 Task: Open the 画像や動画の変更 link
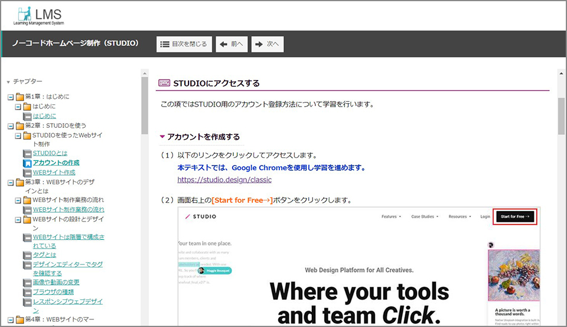click(x=56, y=282)
